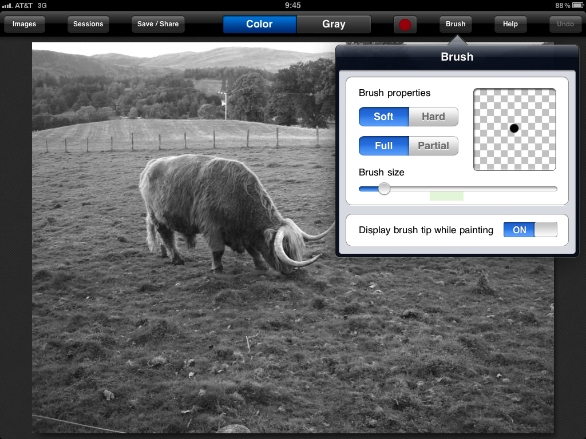
Task: Choose Full brush opacity
Action: click(383, 146)
